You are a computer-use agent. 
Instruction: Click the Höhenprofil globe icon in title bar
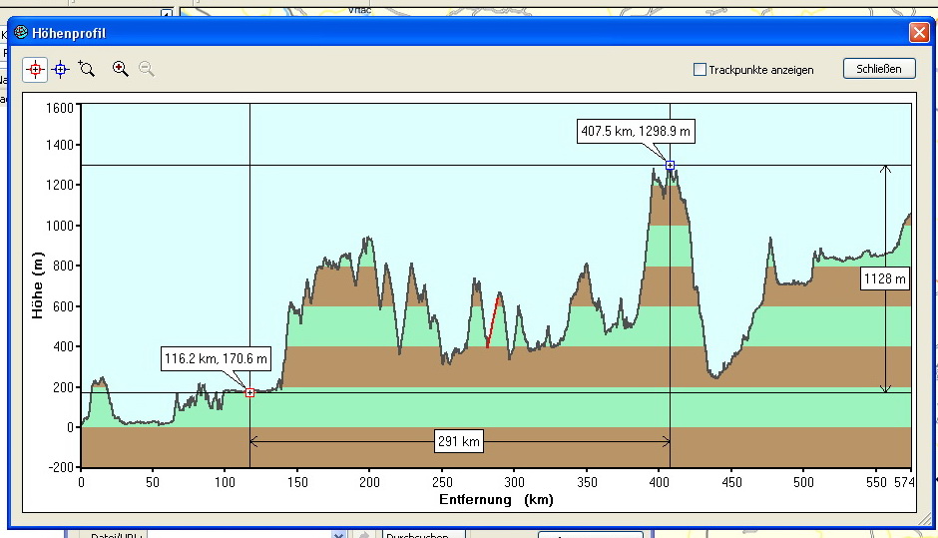[21, 33]
